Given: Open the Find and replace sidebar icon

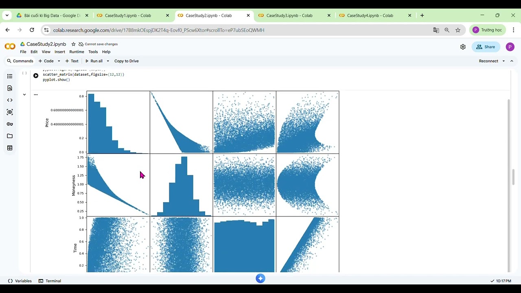Looking at the screenshot, I should 10,88.
